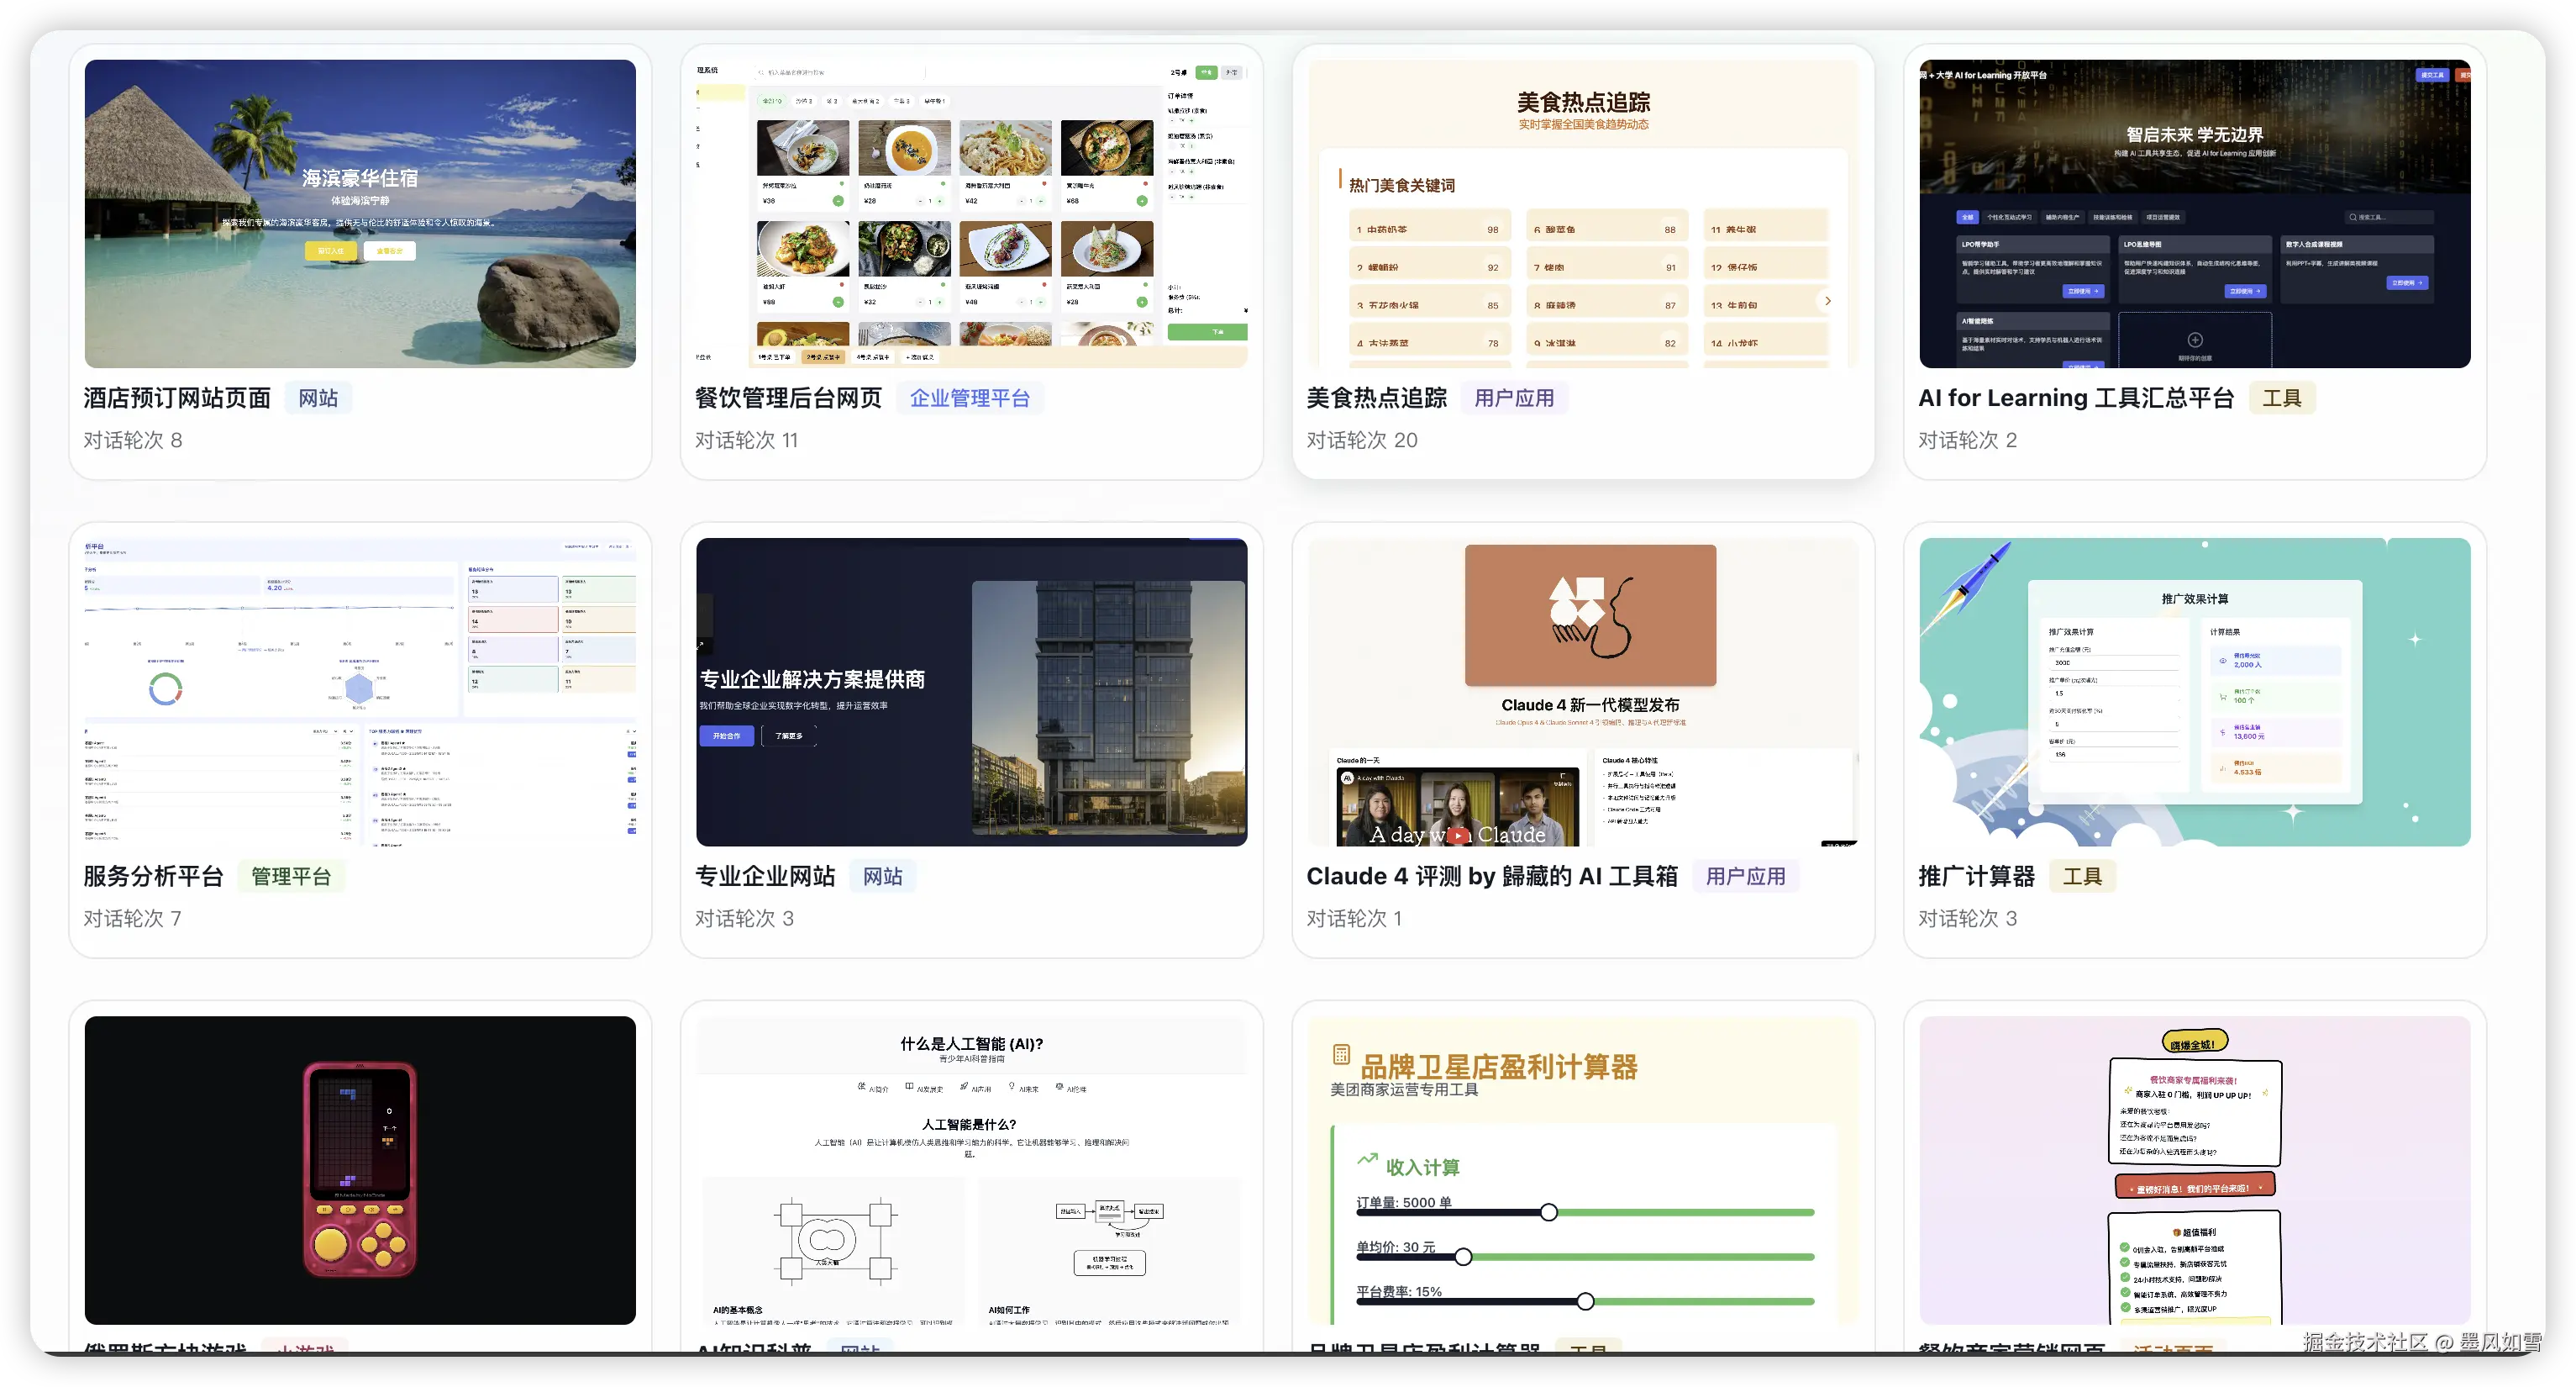
Task: Click the 用户应用 tag beside 美食热点追踪
Action: (1514, 398)
